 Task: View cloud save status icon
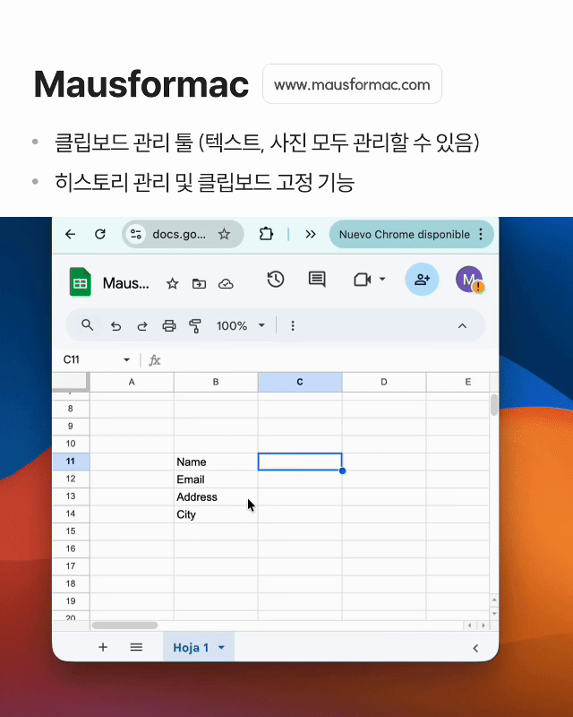pyautogui.click(x=226, y=284)
